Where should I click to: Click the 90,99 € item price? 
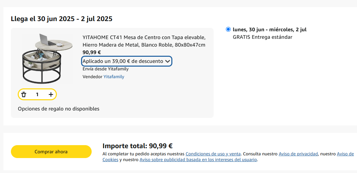[92, 52]
